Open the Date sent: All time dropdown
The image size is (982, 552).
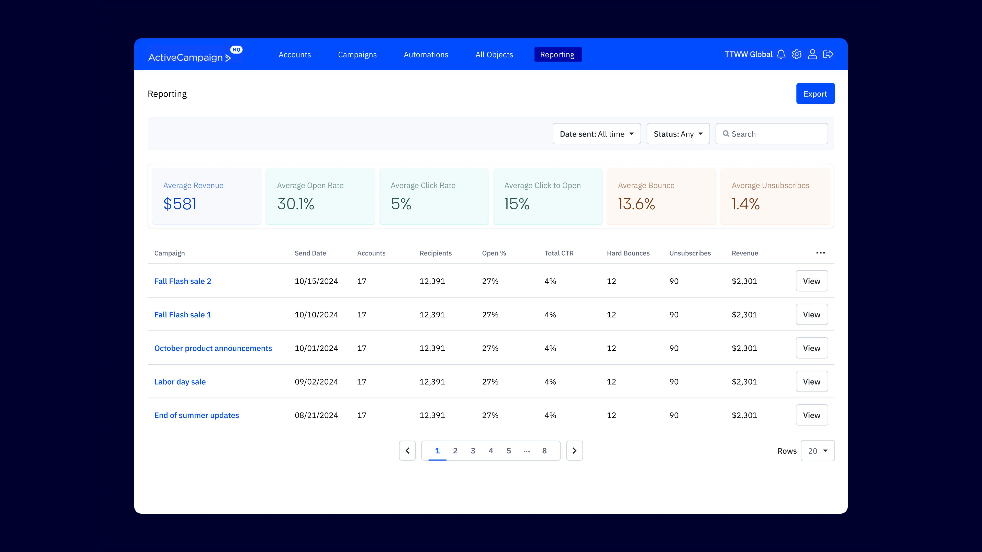tap(596, 134)
